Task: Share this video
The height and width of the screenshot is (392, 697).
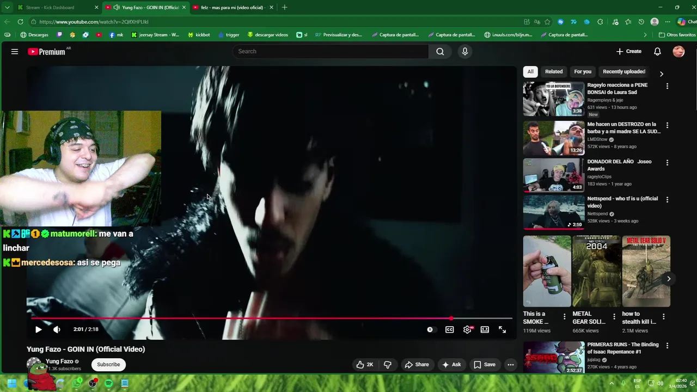Action: 417,364
